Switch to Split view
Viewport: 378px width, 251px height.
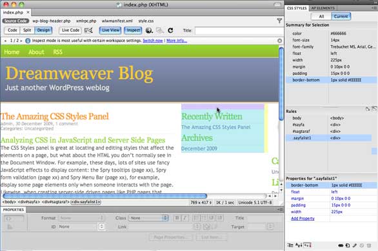pos(27,30)
